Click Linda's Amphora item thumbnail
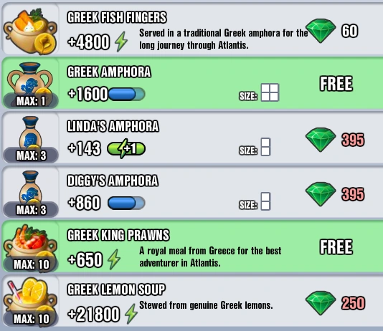This screenshot has width=383, height=331. [x=30, y=135]
